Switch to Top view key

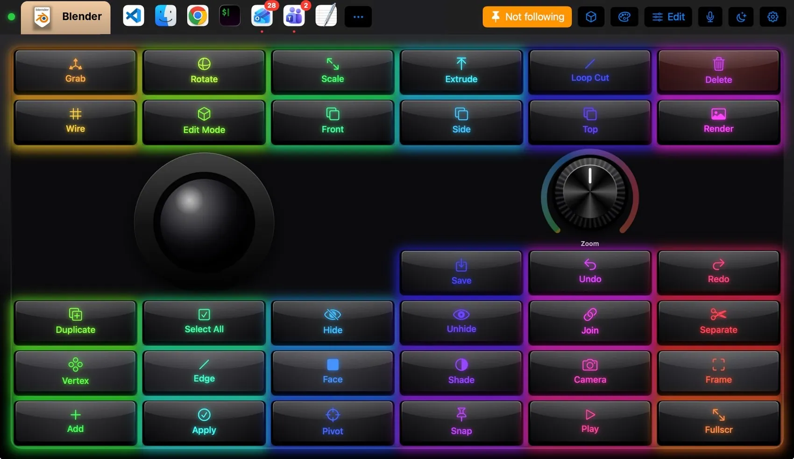[x=590, y=122]
